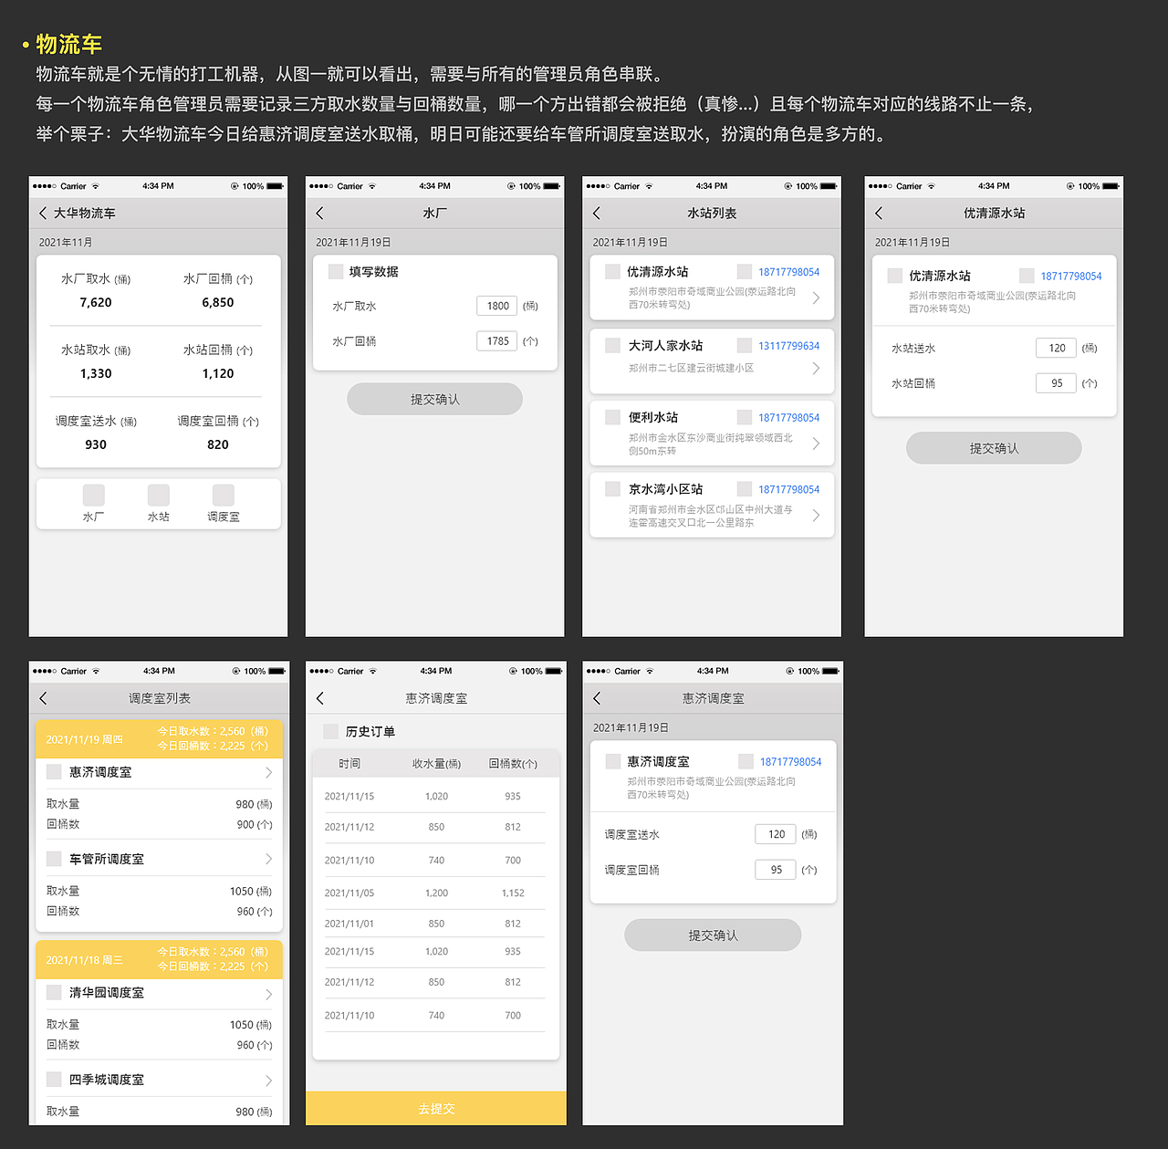Click the back arrow on the 水厂 screen
This screenshot has width=1168, height=1149.
click(319, 212)
